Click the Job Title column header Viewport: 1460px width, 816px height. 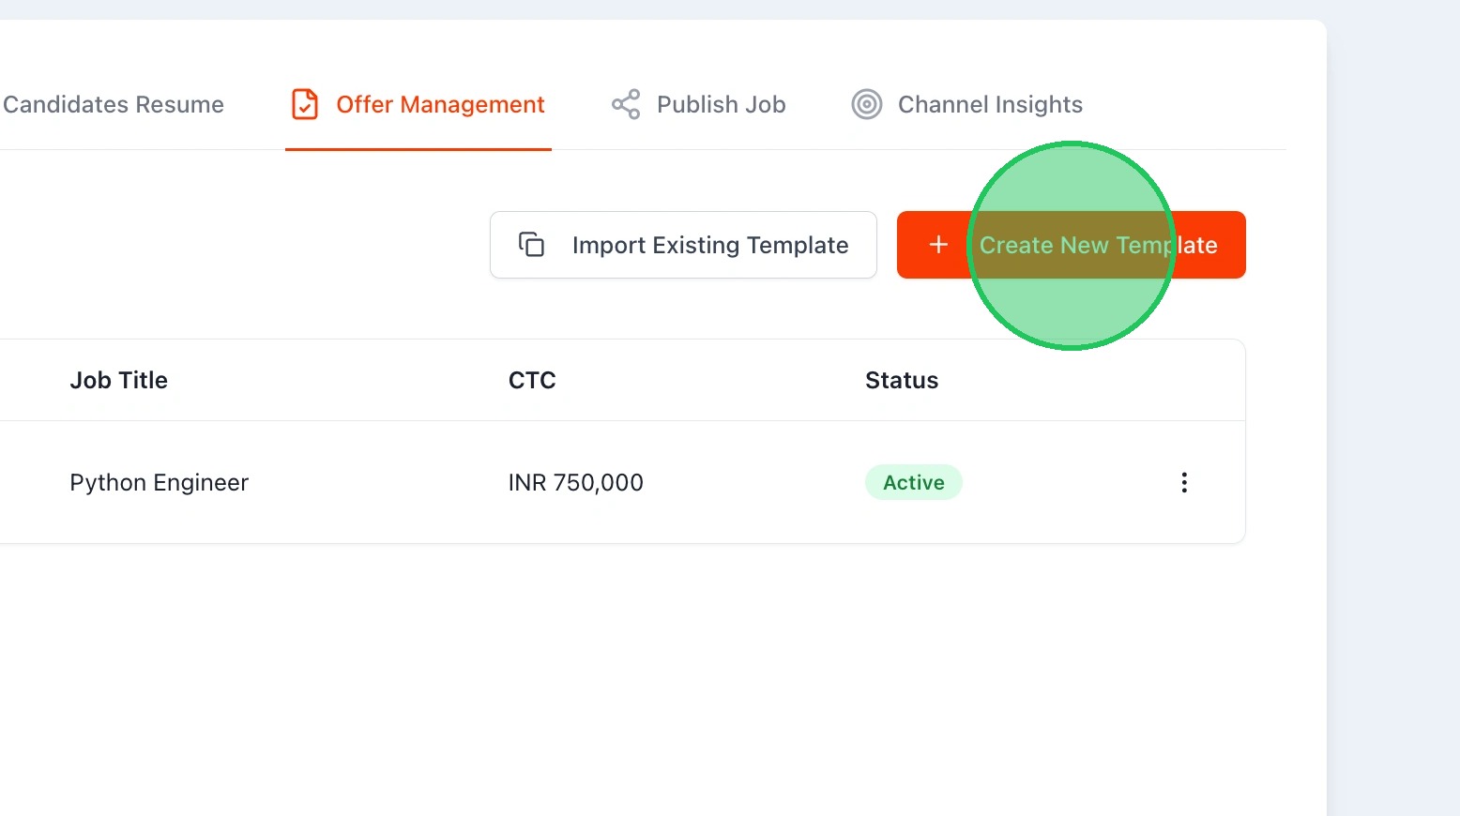point(118,380)
